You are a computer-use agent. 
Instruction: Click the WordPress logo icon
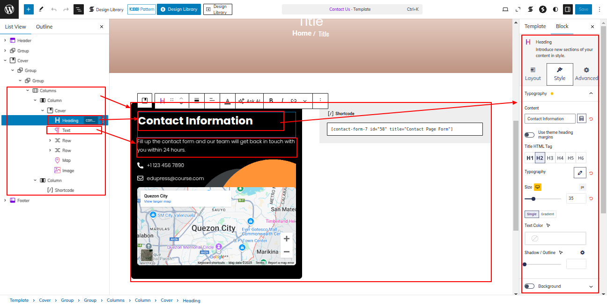coord(9,9)
